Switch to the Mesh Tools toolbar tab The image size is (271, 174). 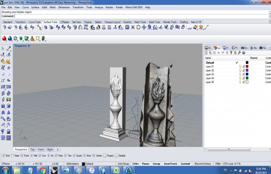140,22
